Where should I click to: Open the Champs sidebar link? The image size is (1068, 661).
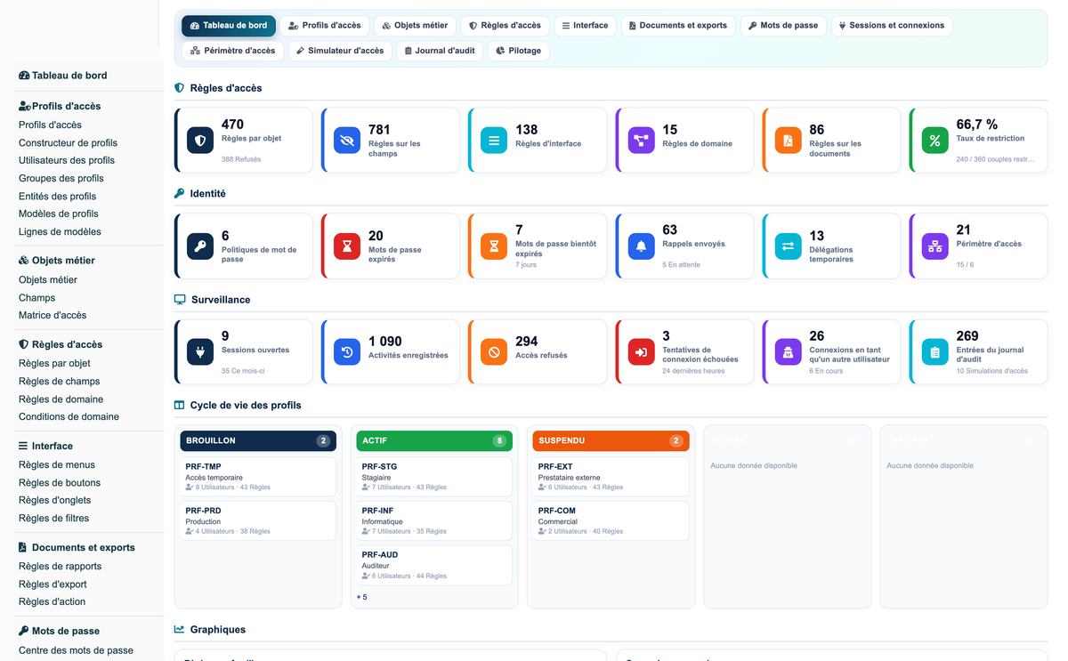[36, 298]
